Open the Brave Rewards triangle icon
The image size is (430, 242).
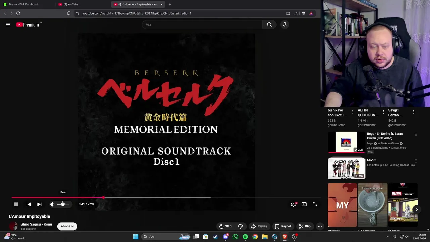tap(311, 13)
